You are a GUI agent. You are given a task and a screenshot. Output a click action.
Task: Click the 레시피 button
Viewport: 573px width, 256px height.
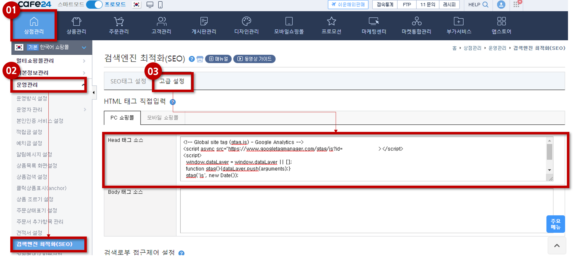(449, 5)
